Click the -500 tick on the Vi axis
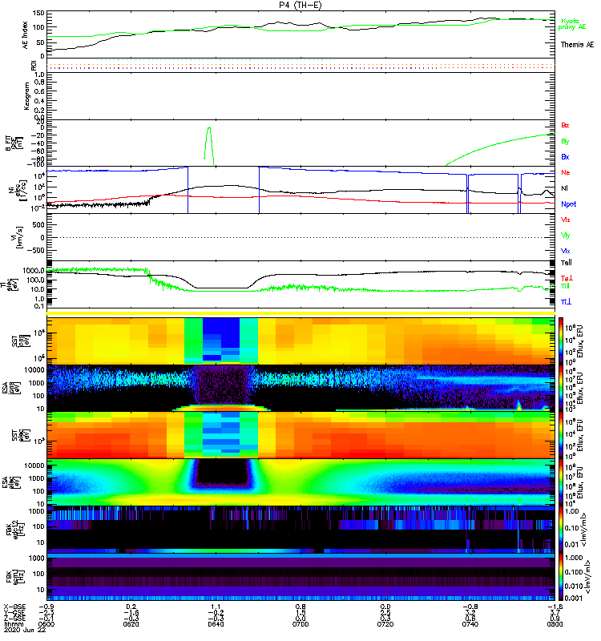 pyautogui.click(x=37, y=250)
